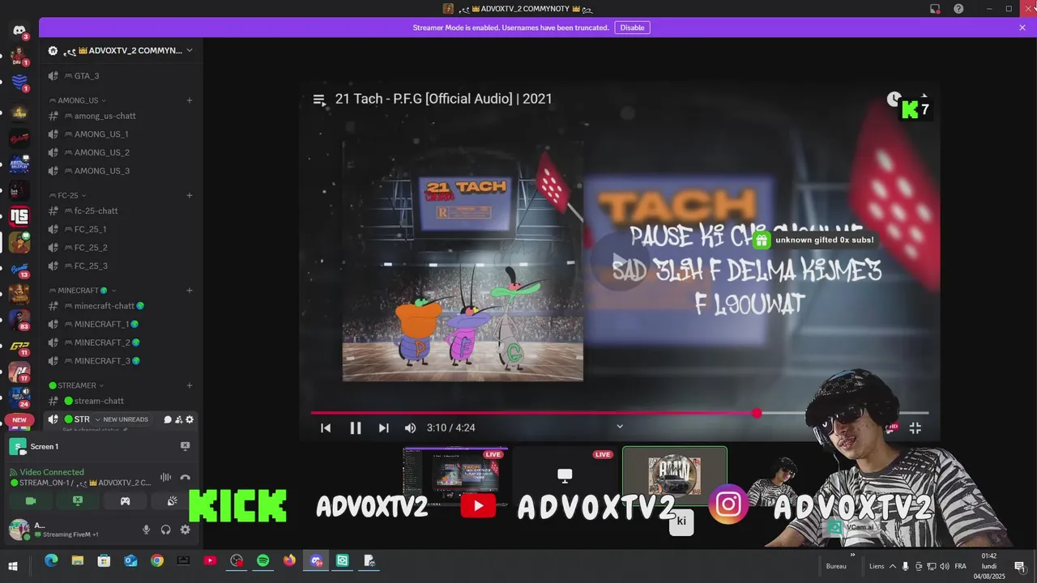Start an activity with gamepad icon
The width and height of the screenshot is (1037, 583).
125,501
